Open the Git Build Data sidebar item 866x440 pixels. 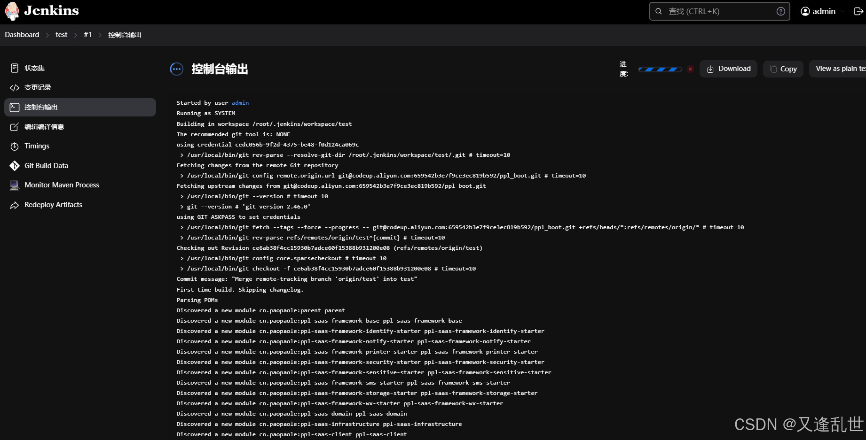point(80,166)
